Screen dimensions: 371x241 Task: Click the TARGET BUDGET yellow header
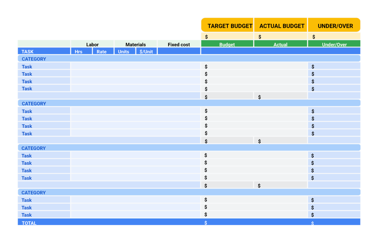227,26
